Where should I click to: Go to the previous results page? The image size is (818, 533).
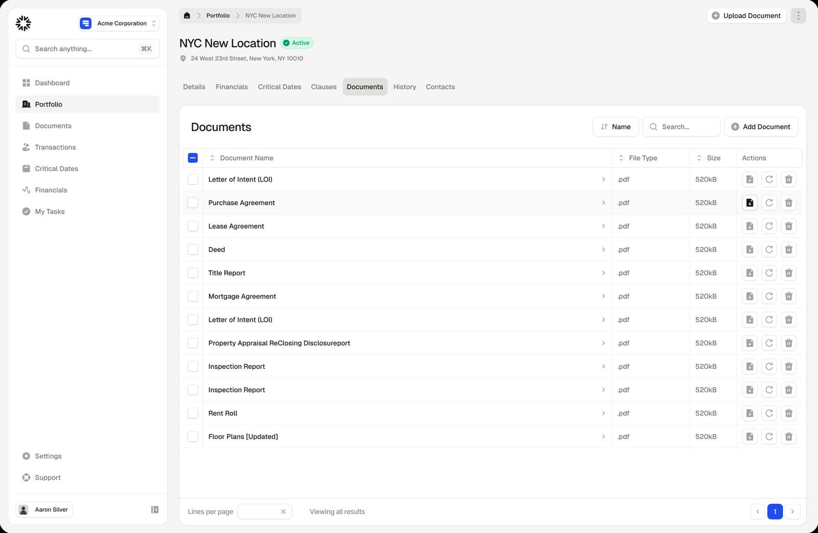[x=757, y=512]
